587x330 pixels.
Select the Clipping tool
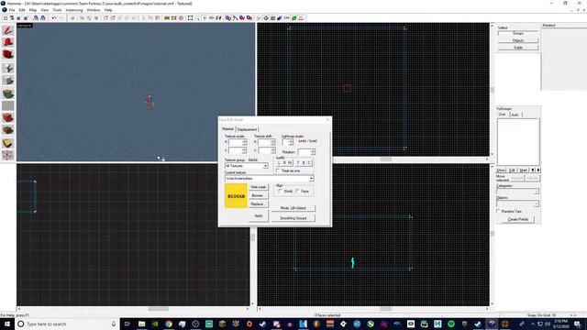pos(8,143)
